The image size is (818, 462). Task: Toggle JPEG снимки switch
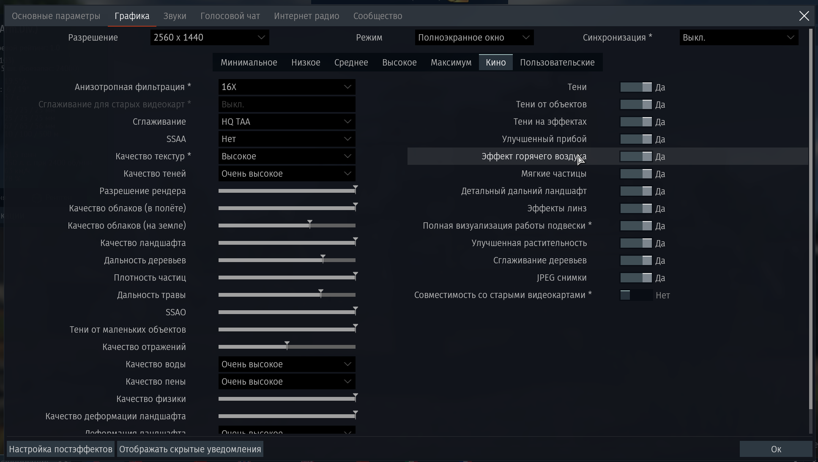pos(636,278)
